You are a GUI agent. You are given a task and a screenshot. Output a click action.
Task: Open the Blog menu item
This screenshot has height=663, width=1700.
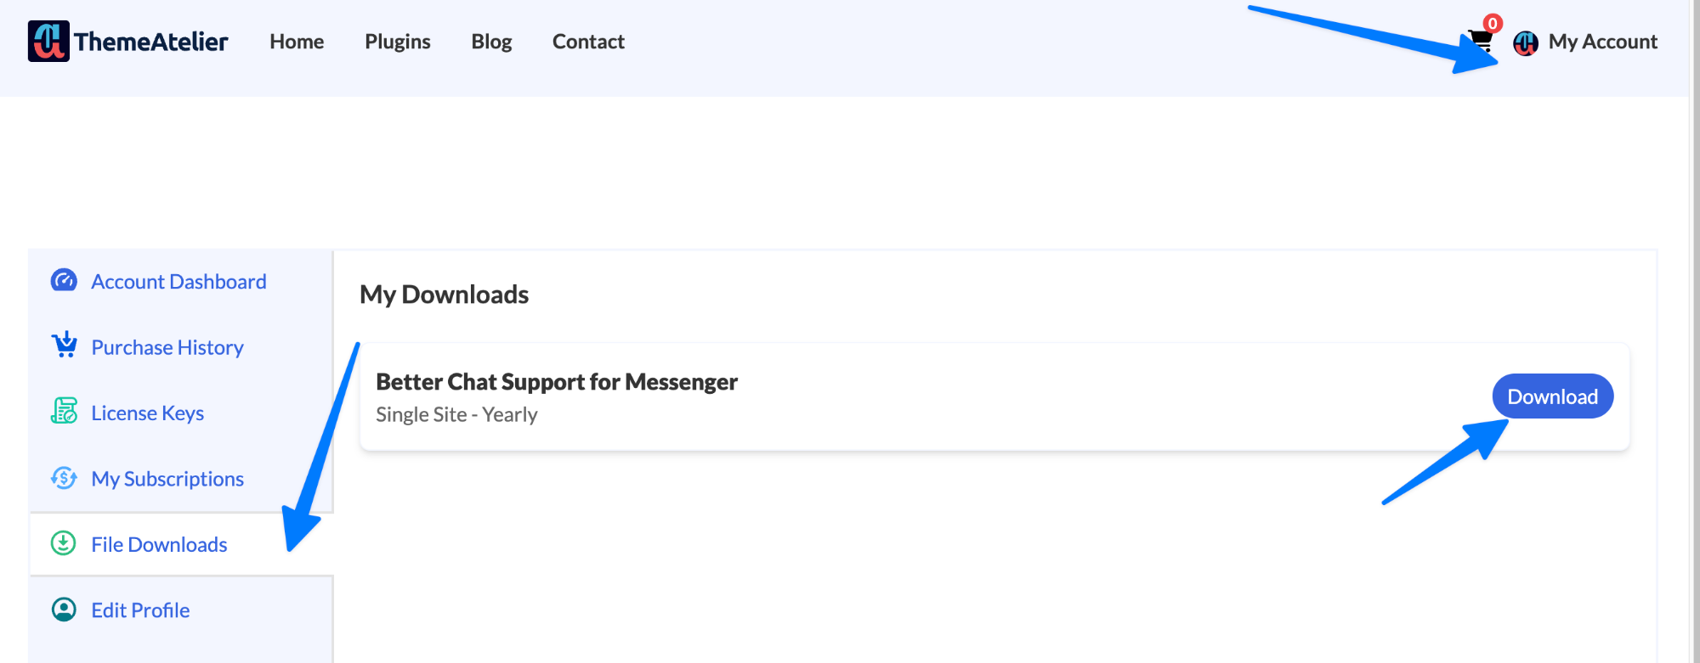point(491,42)
